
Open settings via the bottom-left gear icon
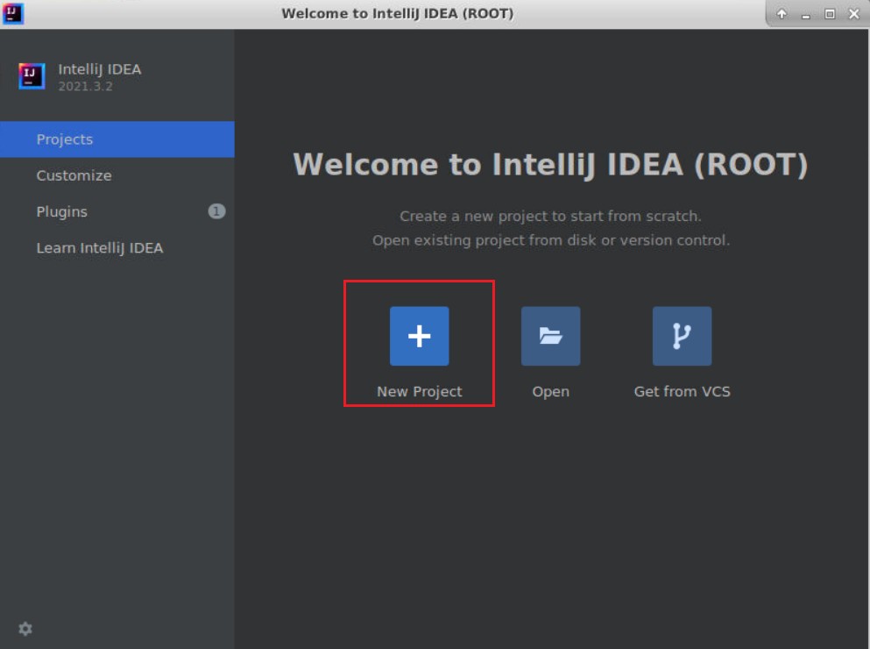coord(25,629)
